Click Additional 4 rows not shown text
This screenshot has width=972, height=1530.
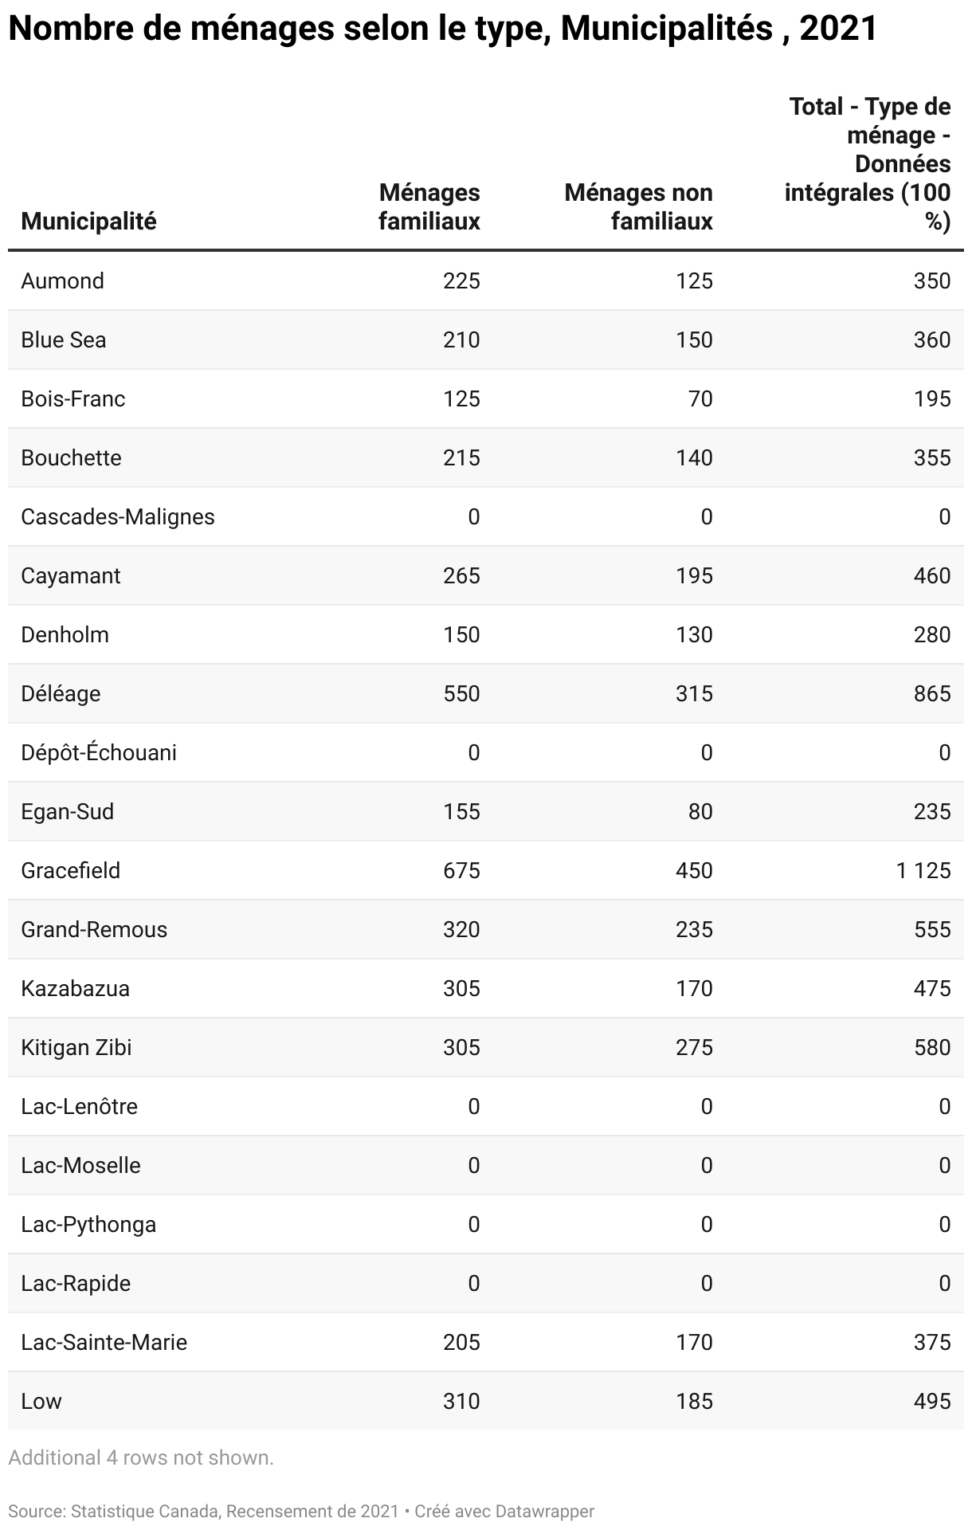[141, 1457]
